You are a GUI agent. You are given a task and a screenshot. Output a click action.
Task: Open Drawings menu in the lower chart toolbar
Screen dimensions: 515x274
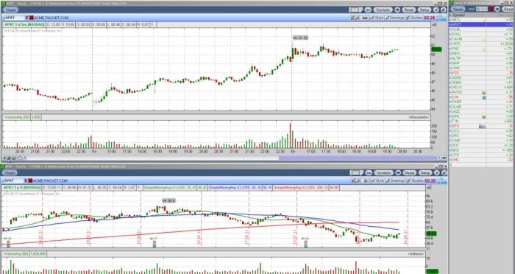click(x=395, y=180)
